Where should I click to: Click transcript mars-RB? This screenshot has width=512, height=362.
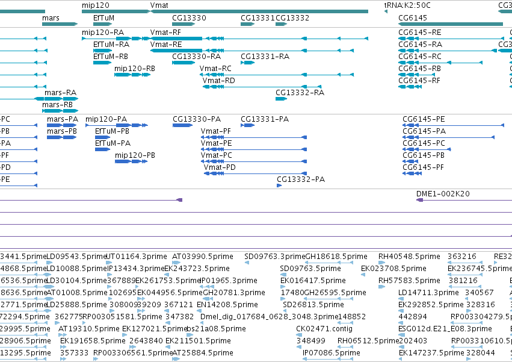(x=58, y=105)
